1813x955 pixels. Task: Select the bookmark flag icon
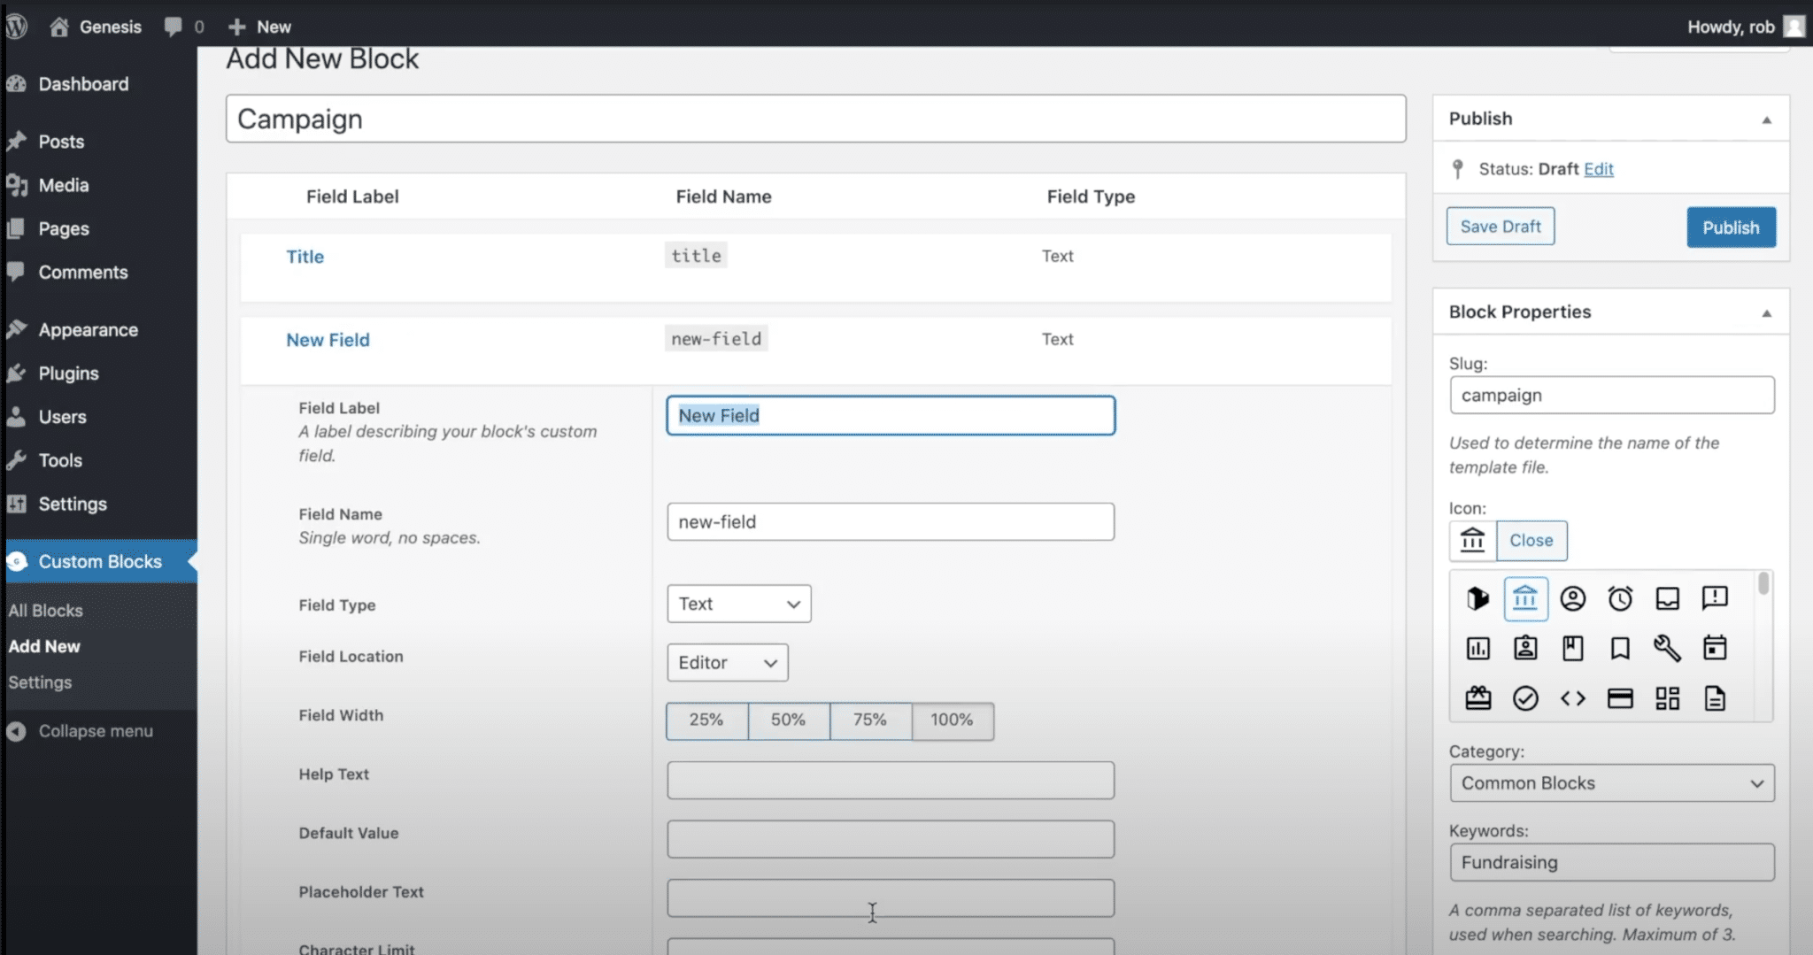(x=1622, y=648)
